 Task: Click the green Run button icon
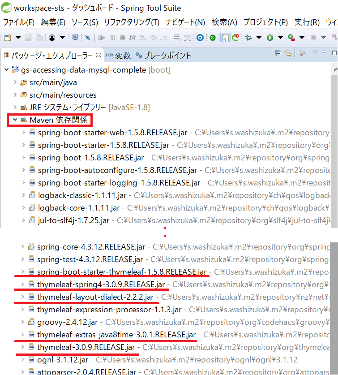[x=270, y=38]
